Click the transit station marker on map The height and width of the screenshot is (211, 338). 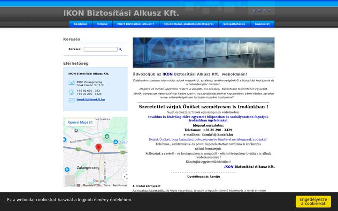click(x=76, y=130)
